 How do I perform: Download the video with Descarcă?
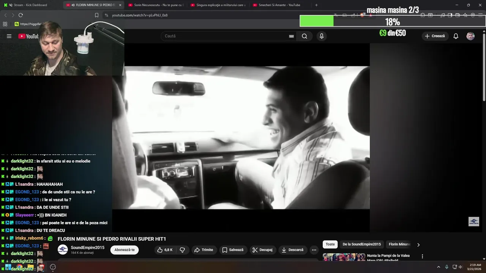tap(293, 250)
